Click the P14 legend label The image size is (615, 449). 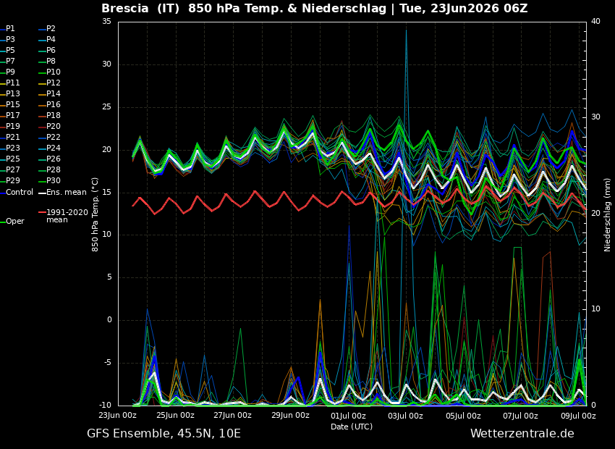[x=54, y=94]
